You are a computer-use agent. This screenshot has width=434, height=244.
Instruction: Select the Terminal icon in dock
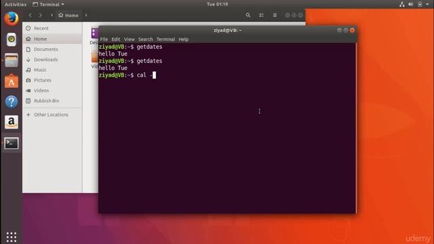(12, 143)
